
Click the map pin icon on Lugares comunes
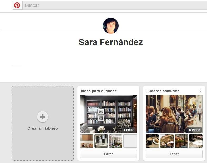coord(200,91)
